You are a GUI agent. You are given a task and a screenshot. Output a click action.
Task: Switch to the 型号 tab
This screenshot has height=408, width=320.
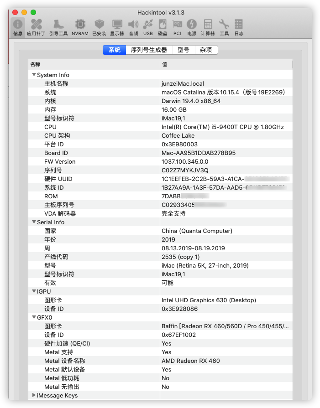coord(184,50)
